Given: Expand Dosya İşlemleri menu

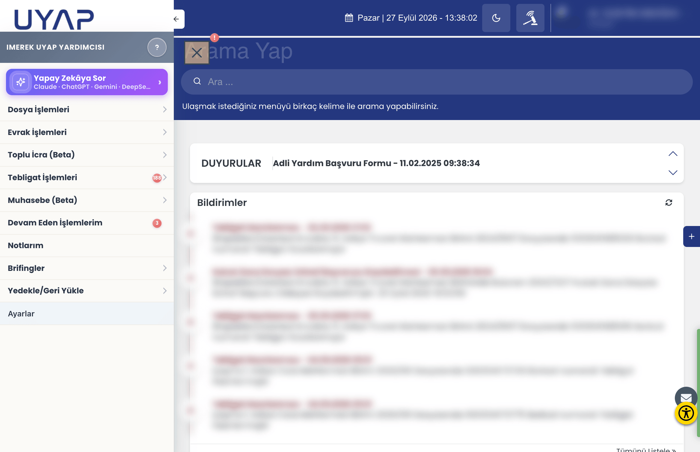Looking at the screenshot, I should click(x=87, y=110).
